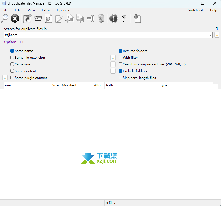Click the export list download-arrow icon
The height and width of the screenshot is (206, 221).
(x=137, y=19)
